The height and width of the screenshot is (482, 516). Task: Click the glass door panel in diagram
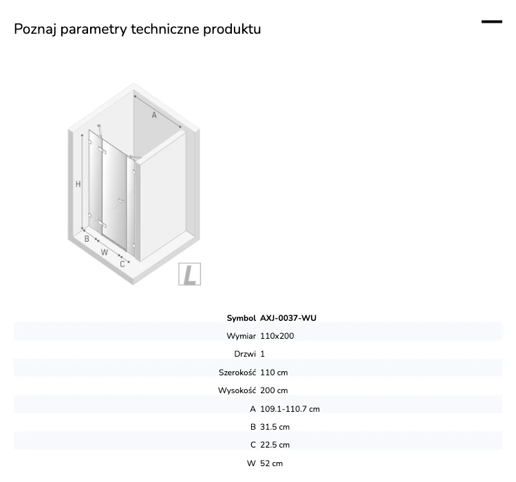point(114,194)
